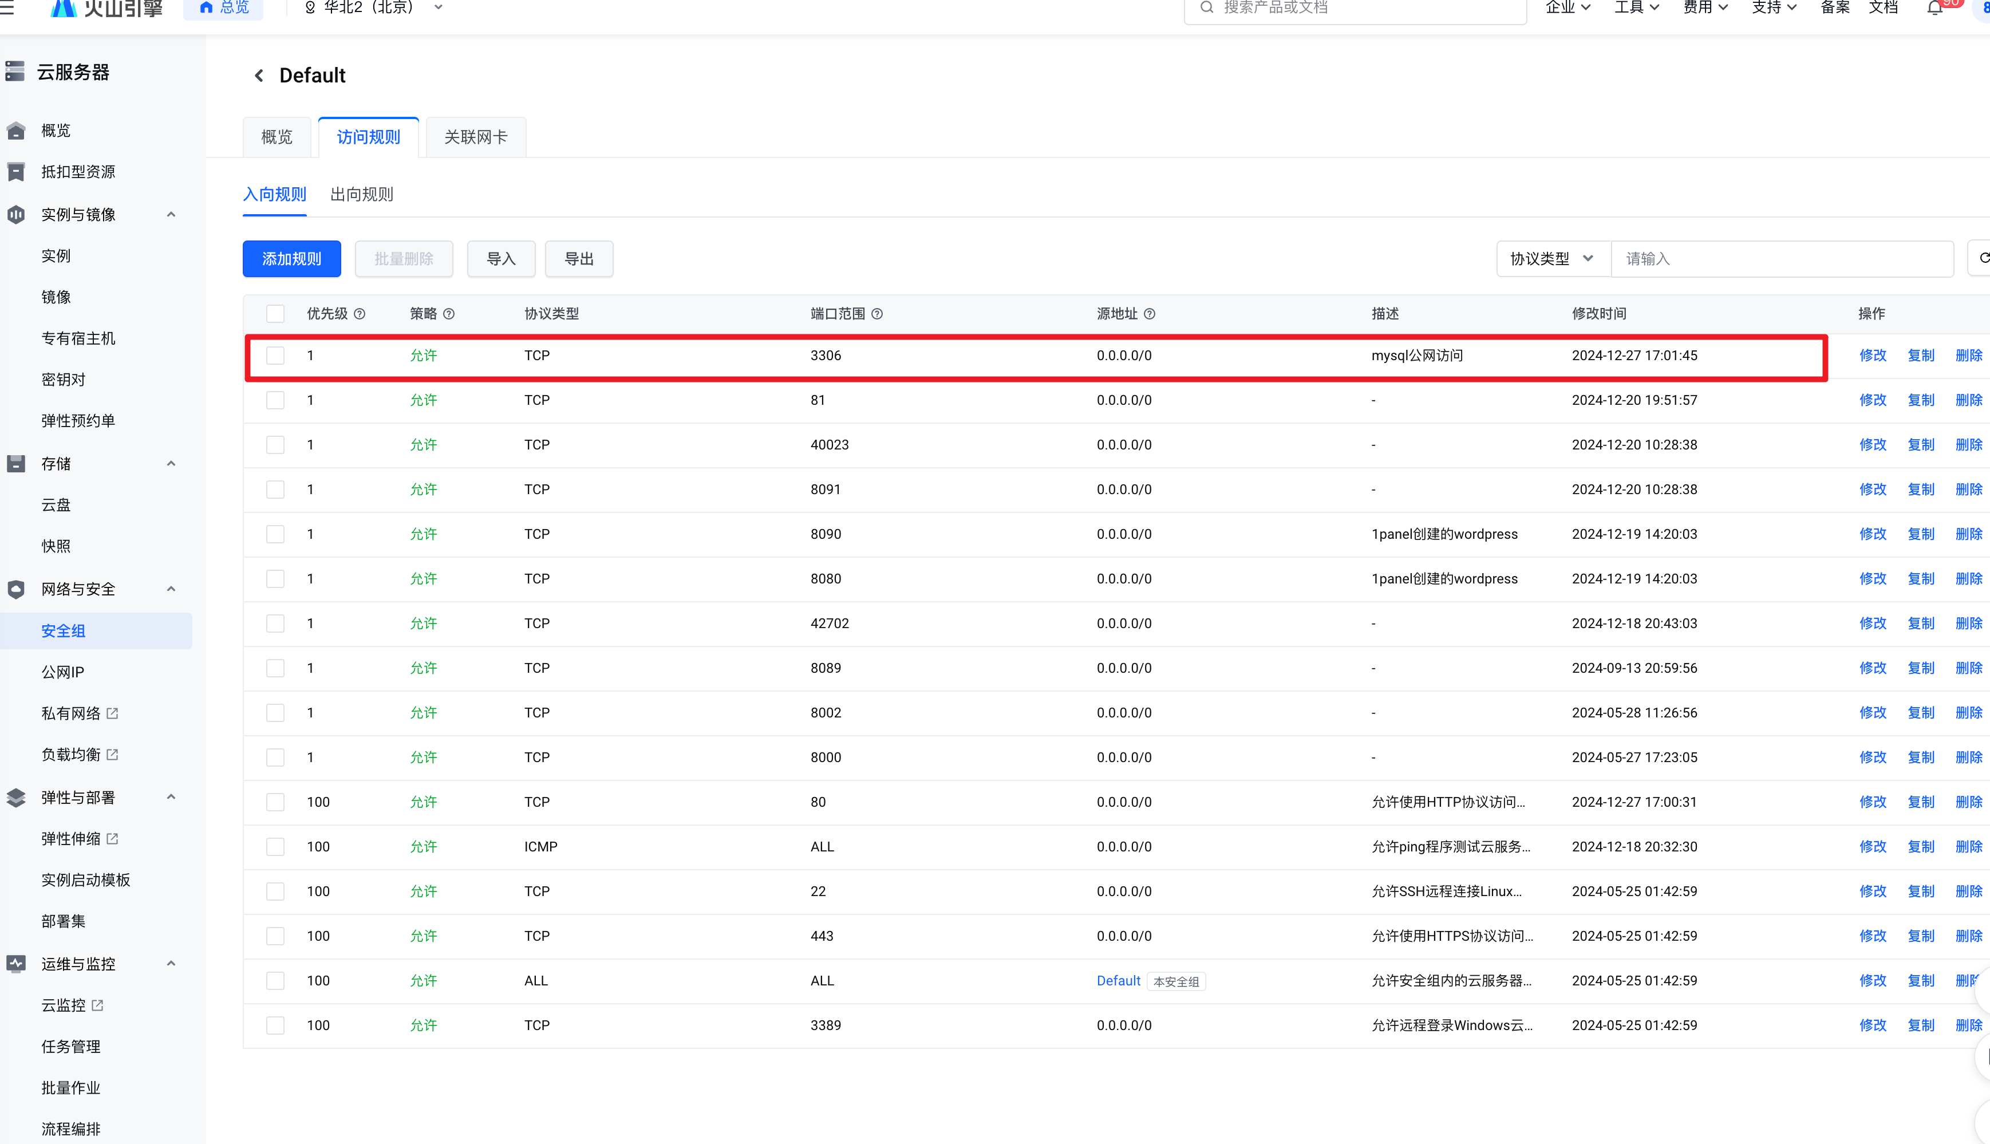Toggle the select-all checkbox in table header
The width and height of the screenshot is (1990, 1144).
(x=275, y=314)
